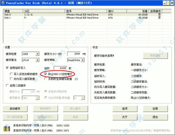Click the 缓存大小 2048 MB input field
The image size is (175, 135).
[x=74, y=54]
